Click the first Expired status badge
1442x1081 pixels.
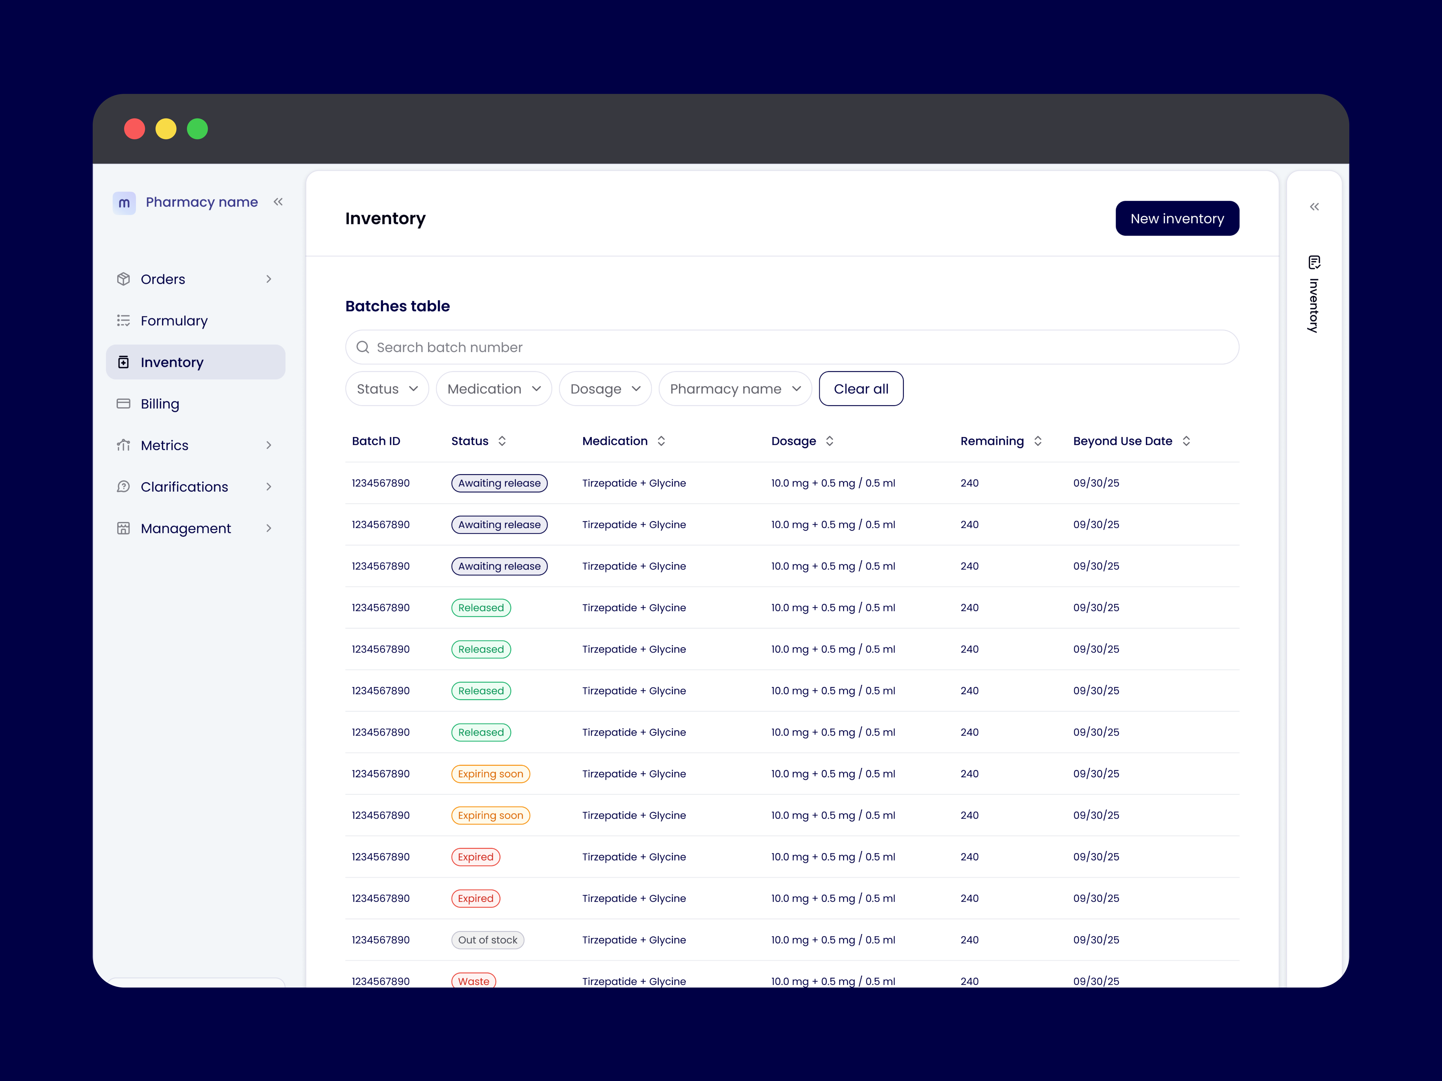(x=476, y=857)
